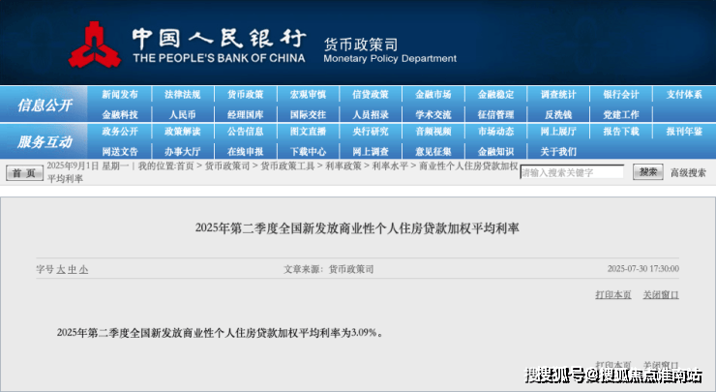716x392 pixels.
Task: Select 党建工作 in navigation
Action: [621, 114]
